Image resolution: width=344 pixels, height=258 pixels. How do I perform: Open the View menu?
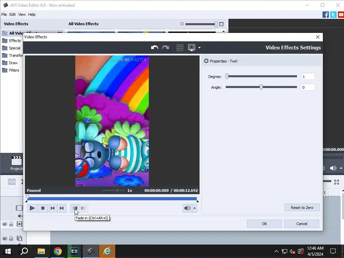[22, 14]
